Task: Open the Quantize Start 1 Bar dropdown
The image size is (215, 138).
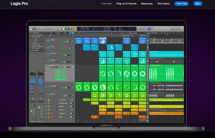Action: point(135,36)
